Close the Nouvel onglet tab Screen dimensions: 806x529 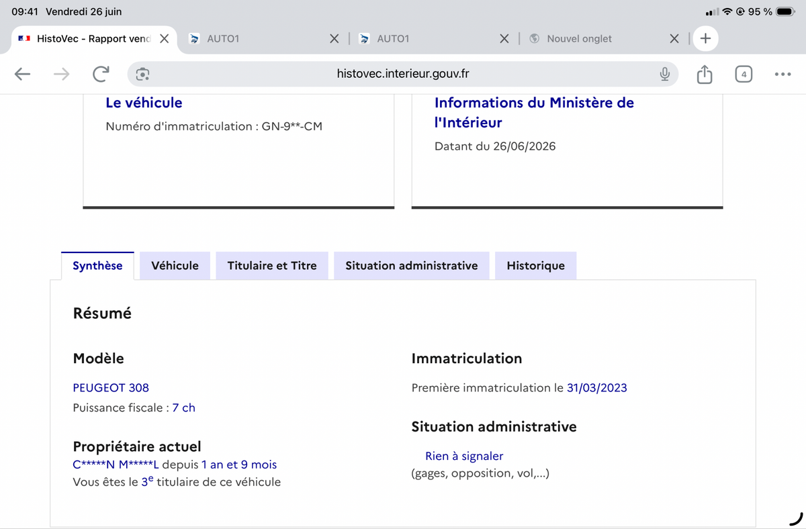pyautogui.click(x=674, y=38)
